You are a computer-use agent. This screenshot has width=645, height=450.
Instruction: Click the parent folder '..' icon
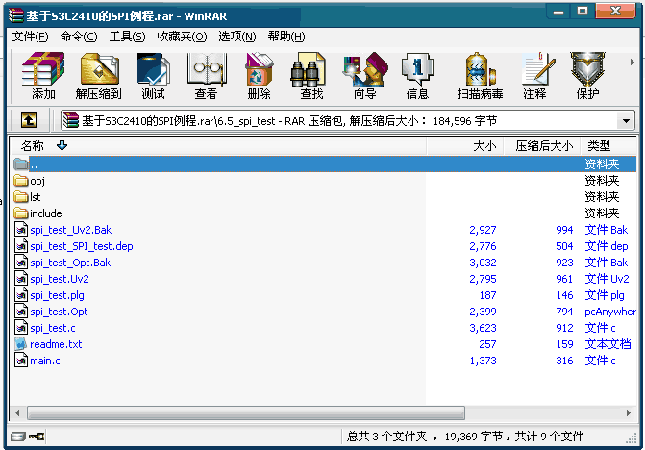(x=21, y=164)
